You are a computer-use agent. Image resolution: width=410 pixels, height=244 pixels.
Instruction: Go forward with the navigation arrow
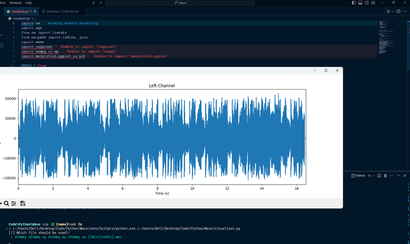tap(101, 2)
